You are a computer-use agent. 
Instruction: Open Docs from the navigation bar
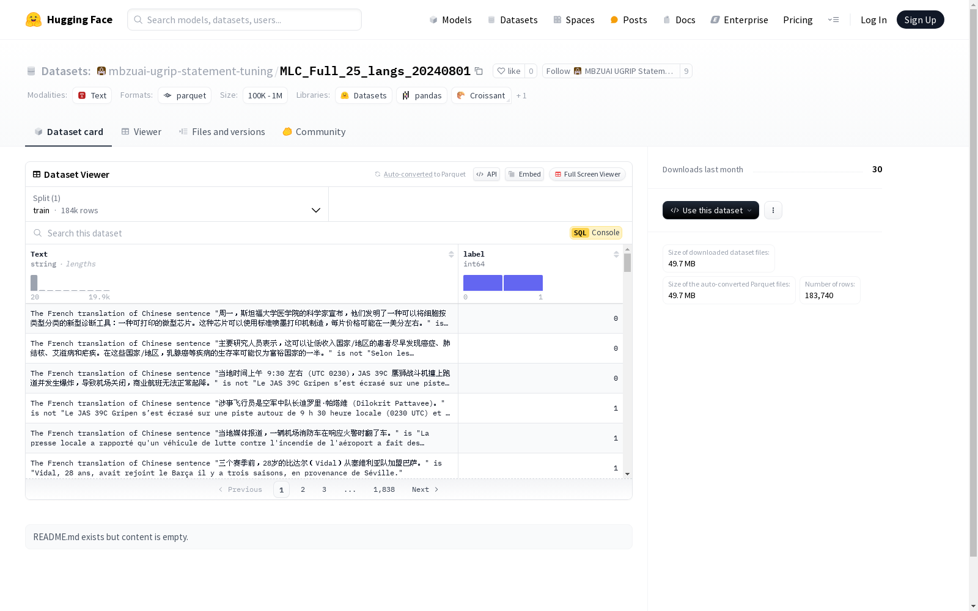point(679,20)
